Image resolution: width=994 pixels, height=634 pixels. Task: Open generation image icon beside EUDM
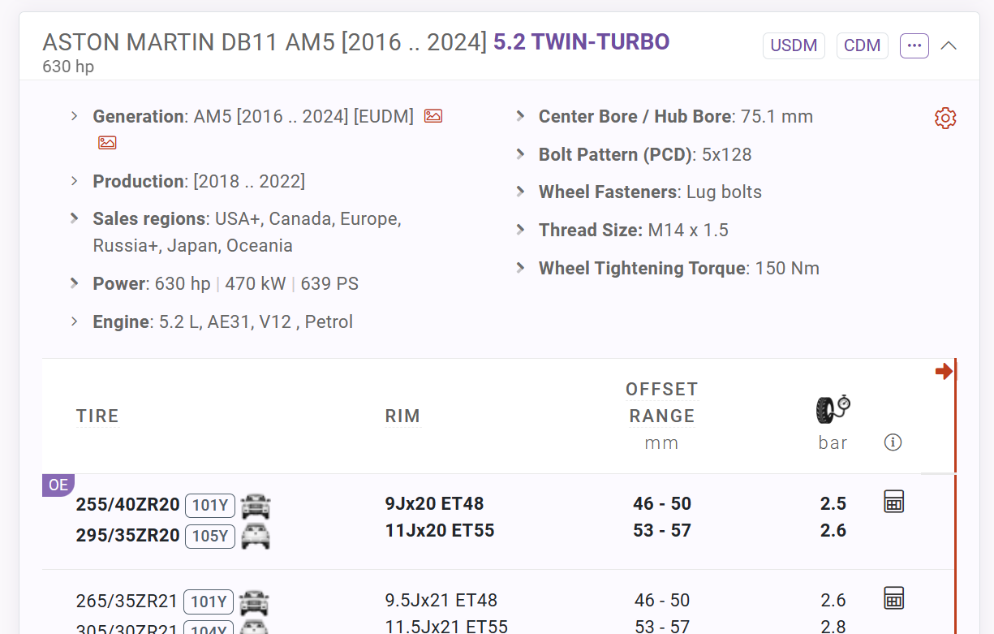tap(433, 116)
